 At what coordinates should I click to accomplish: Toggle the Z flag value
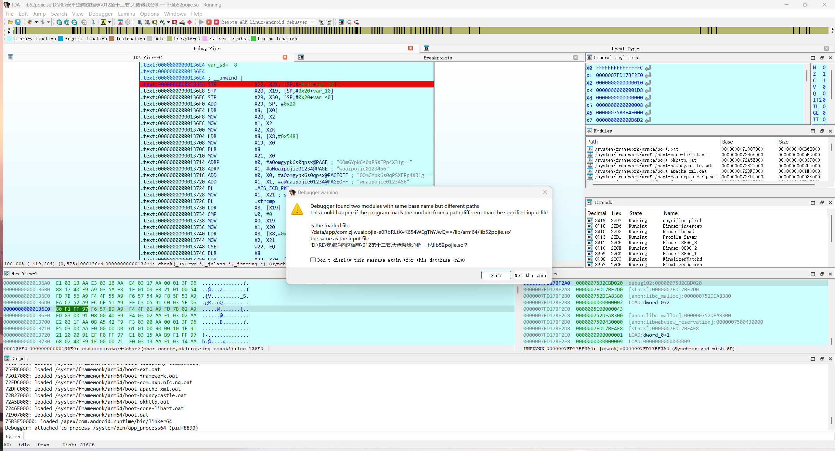click(x=824, y=74)
